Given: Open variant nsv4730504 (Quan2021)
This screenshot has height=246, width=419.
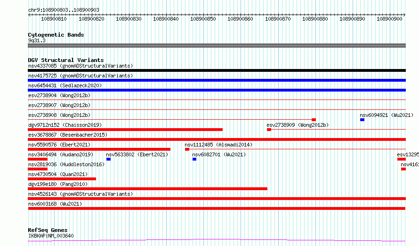Looking at the screenshot, I should 58,174.
